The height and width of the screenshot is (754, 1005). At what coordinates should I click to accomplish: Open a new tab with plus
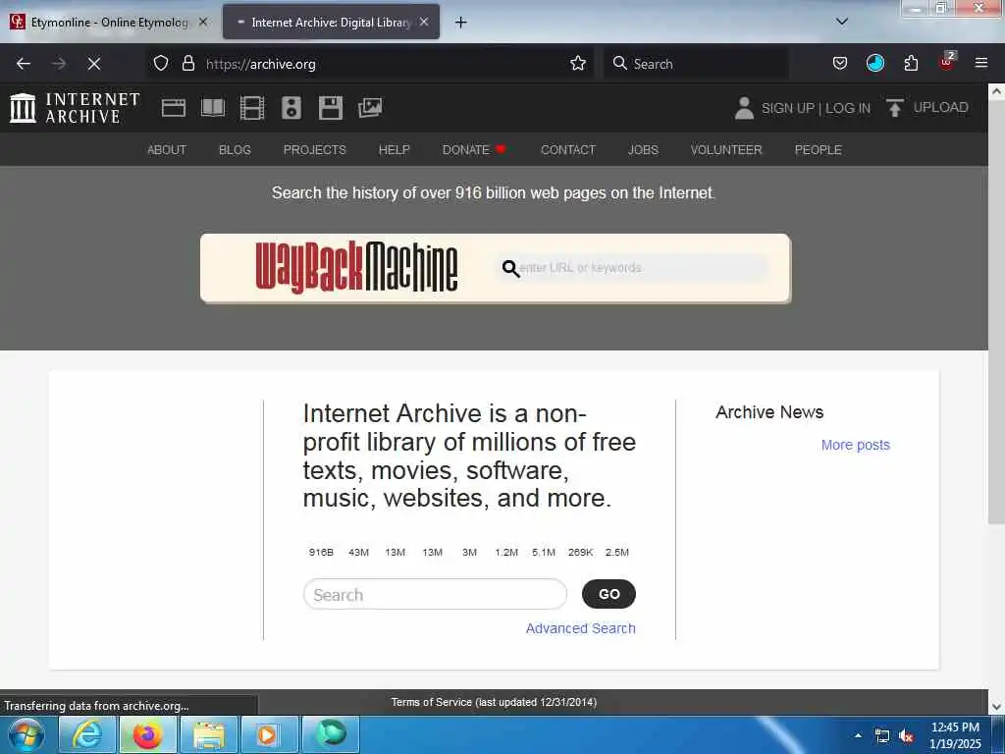click(x=461, y=23)
